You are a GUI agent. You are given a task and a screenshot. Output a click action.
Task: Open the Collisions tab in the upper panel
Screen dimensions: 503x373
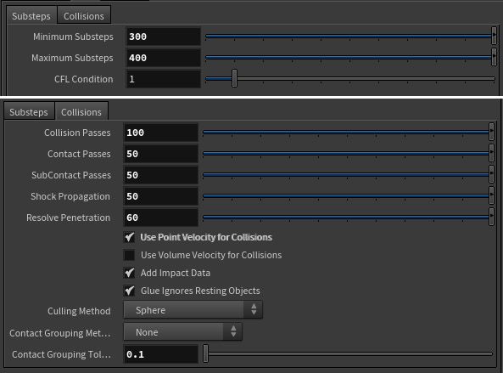[x=84, y=15]
